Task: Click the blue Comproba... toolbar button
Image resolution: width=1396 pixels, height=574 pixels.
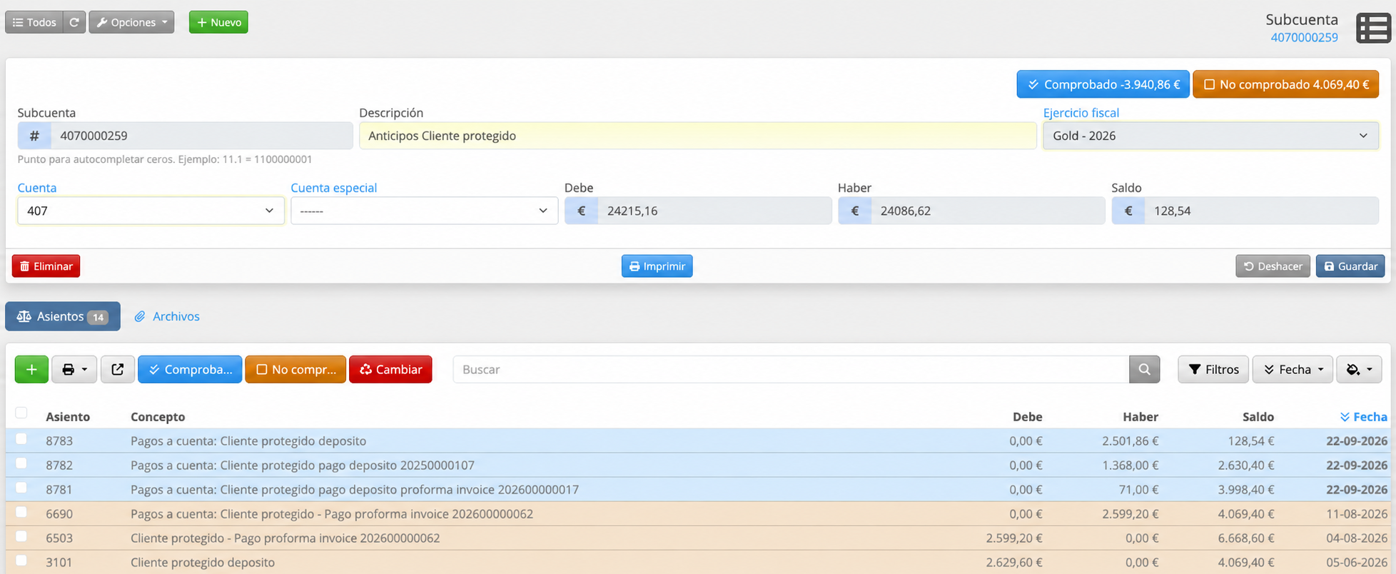Action: click(190, 369)
